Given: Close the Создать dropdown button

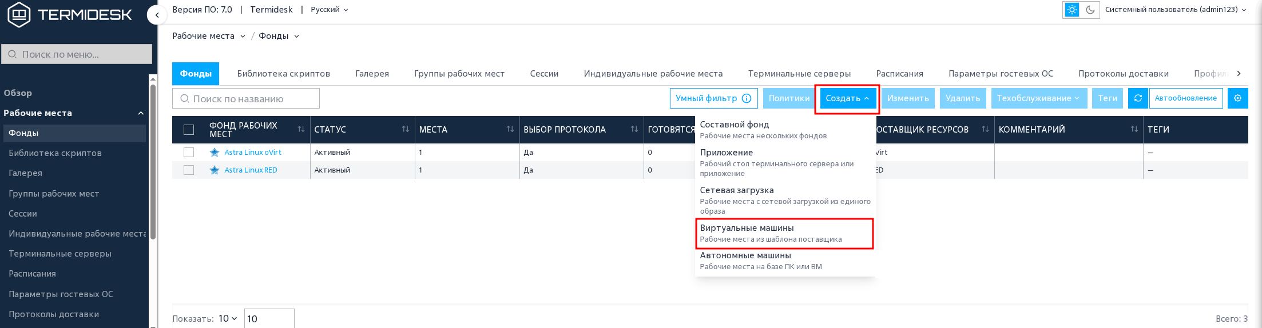Looking at the screenshot, I should (847, 98).
